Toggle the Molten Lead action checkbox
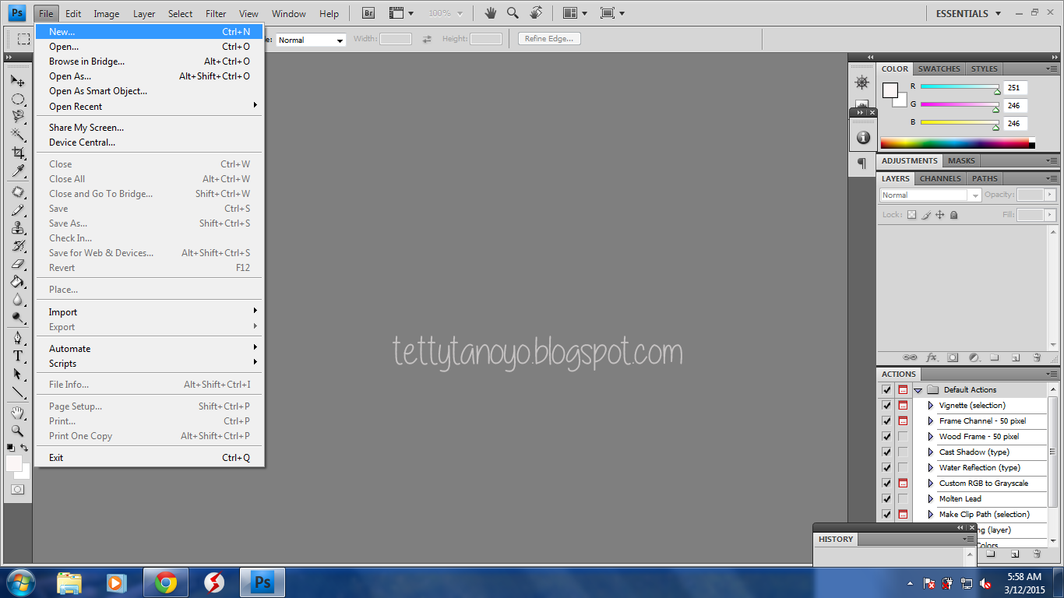 click(x=886, y=499)
